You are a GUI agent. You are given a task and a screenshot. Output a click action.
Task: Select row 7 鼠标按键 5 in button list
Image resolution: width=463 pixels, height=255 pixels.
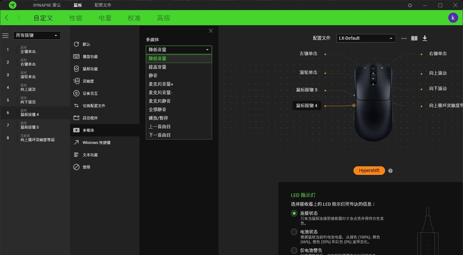[35, 125]
